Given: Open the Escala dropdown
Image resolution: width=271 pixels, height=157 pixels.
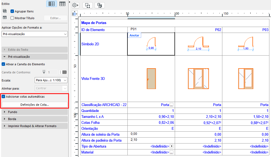Looking at the screenshot, I should (51, 80).
